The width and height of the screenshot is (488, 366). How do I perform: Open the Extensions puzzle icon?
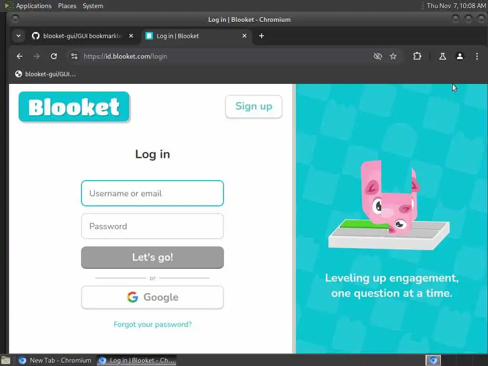point(417,56)
